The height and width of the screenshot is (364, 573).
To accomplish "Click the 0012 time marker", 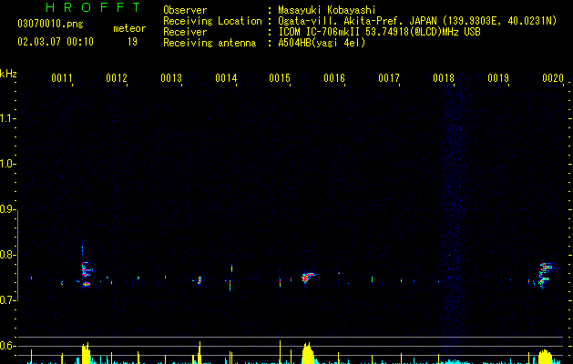I will [x=117, y=78].
